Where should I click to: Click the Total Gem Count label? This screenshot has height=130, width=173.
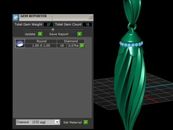[68, 25]
